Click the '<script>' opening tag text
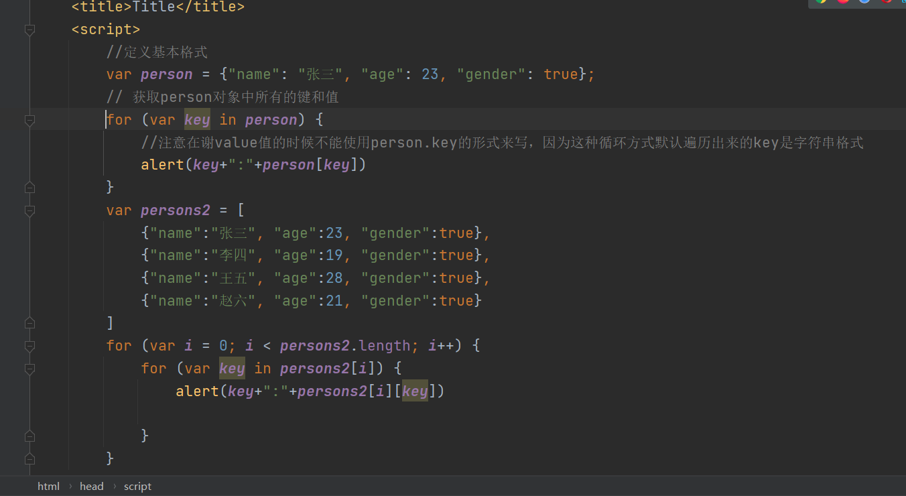Viewport: 906px width, 496px height. (x=106, y=29)
